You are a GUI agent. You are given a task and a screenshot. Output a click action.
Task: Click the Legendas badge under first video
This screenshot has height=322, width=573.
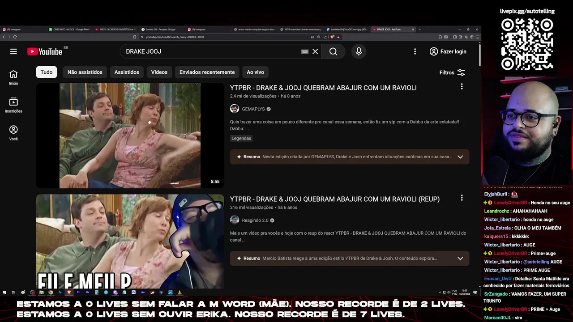point(241,139)
